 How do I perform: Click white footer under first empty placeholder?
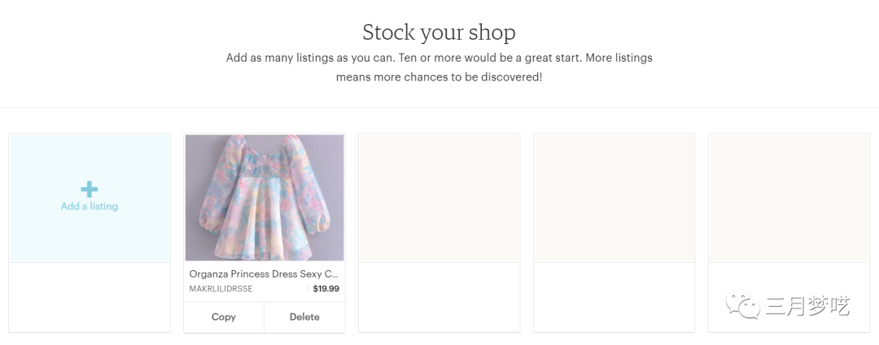pos(439,297)
